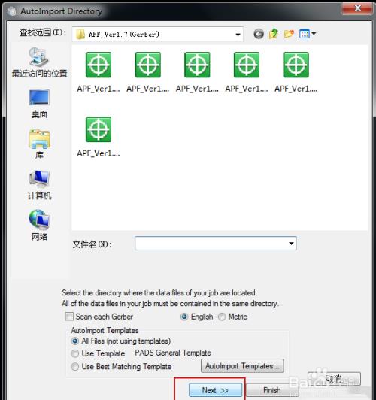The height and width of the screenshot is (400, 376).
Task: Go up one folder level
Action: (x=274, y=34)
